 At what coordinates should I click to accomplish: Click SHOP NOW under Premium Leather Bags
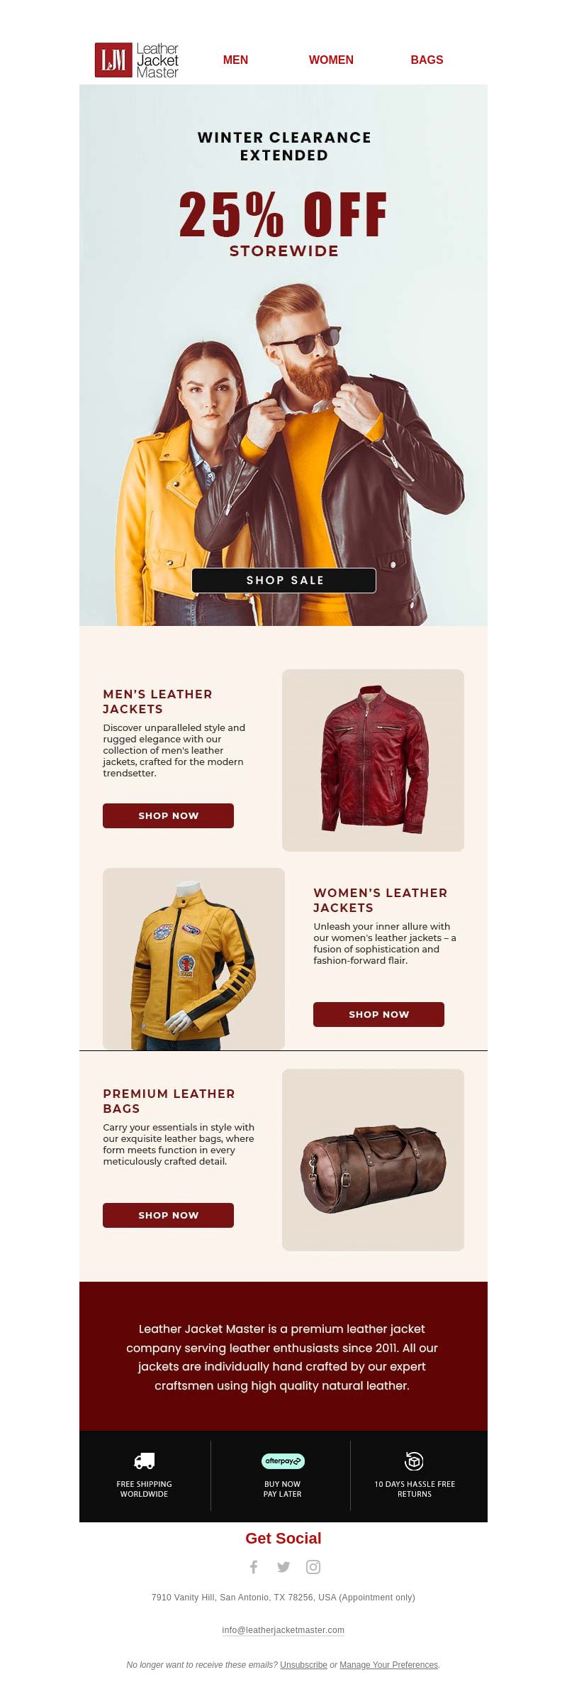[168, 1215]
